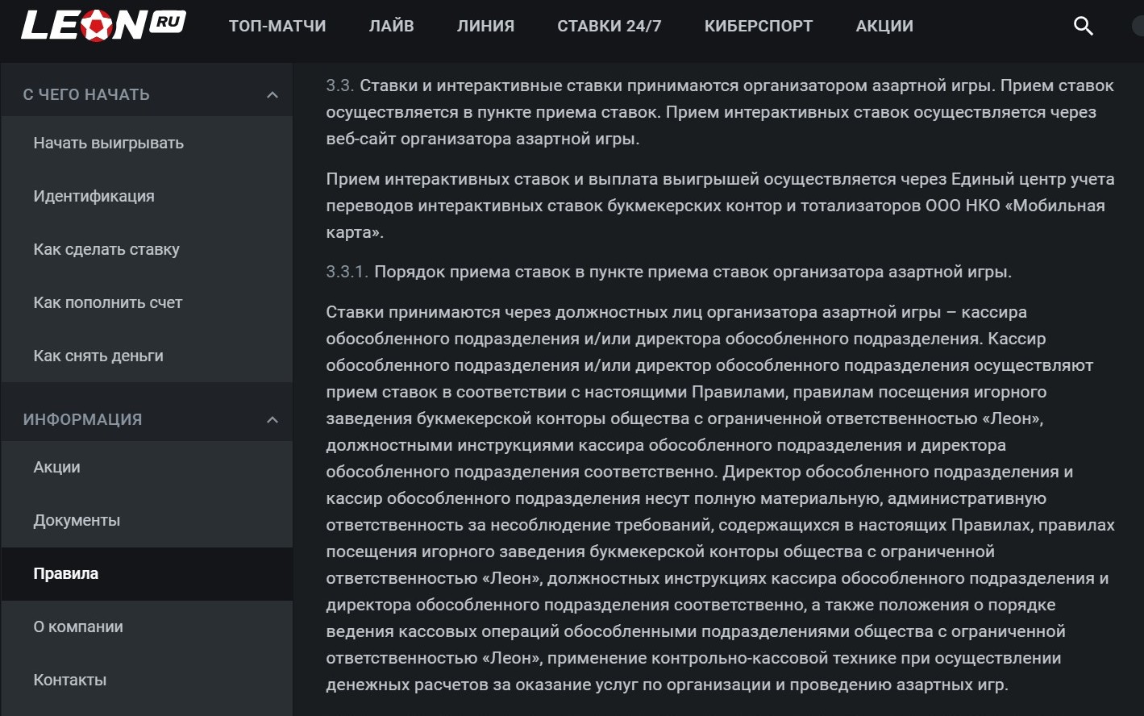Click the ИНФОРМАЦИЯ header text
Image resolution: width=1144 pixels, height=716 pixels.
[82, 420]
